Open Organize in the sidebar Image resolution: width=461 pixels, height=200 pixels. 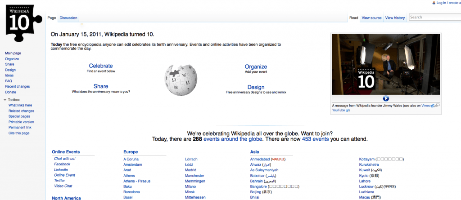point(12,59)
